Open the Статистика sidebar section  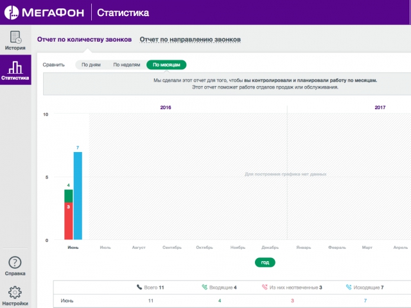click(x=15, y=70)
